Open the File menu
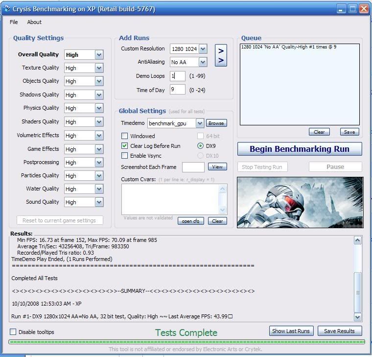The image size is (372, 357). click(14, 22)
